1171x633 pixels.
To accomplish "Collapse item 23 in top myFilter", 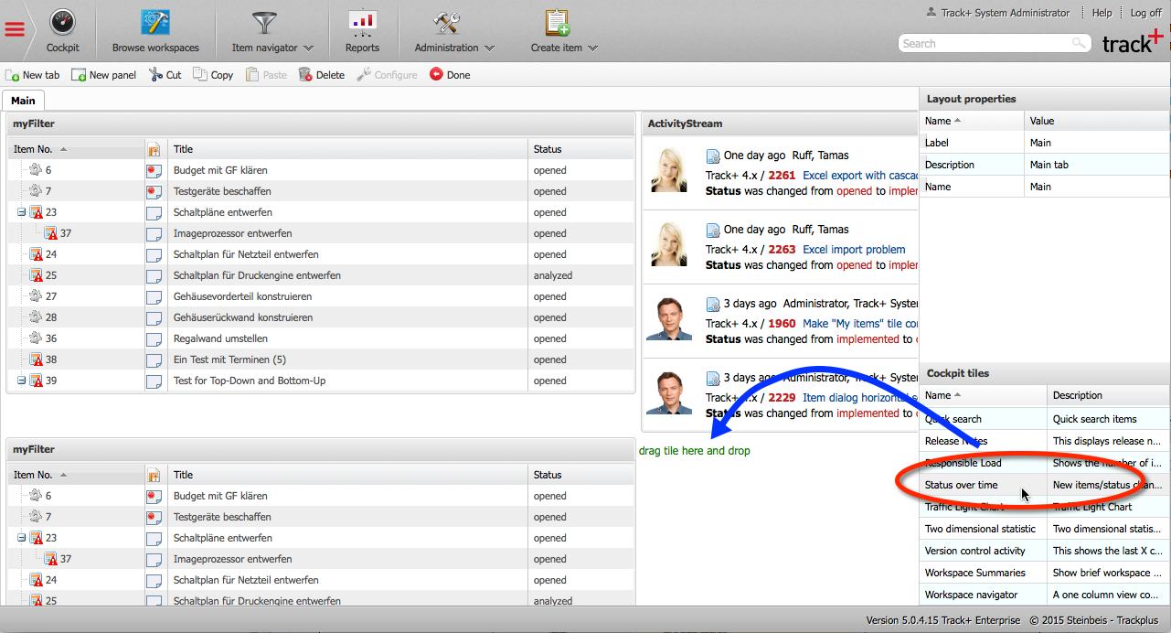I will 20,212.
